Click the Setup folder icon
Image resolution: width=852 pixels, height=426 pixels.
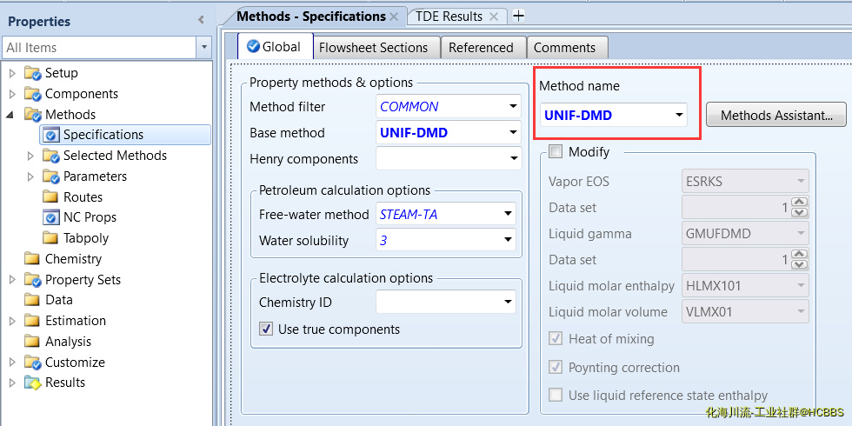[x=33, y=73]
